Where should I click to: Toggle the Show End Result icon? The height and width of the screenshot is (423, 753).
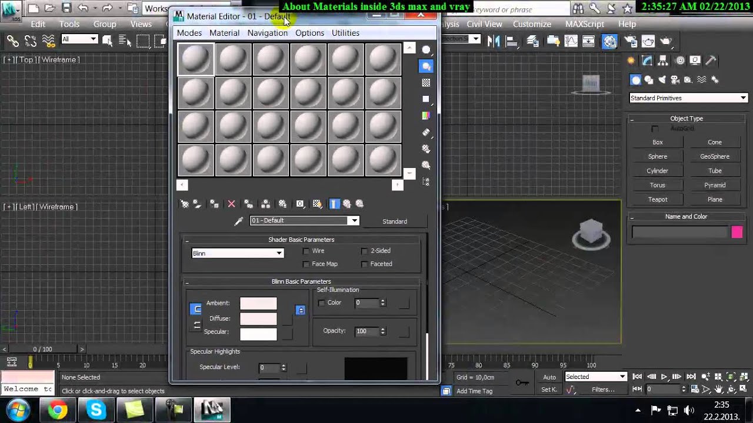(x=334, y=204)
